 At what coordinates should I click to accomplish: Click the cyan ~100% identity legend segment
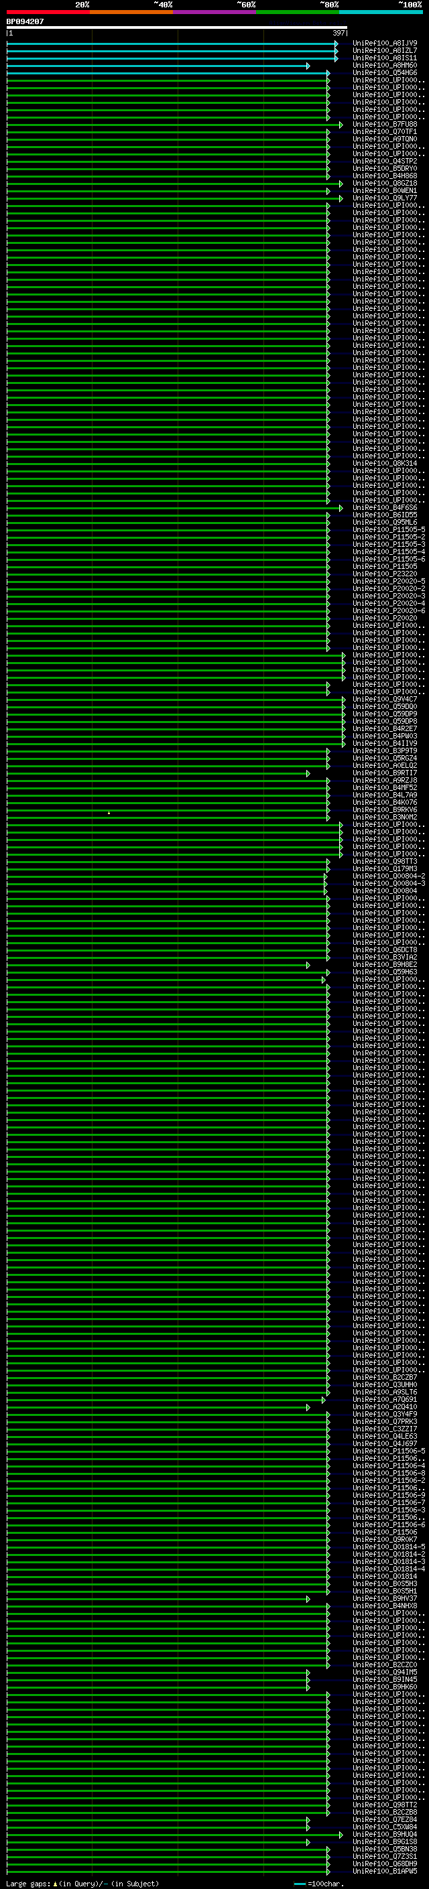pos(381,13)
